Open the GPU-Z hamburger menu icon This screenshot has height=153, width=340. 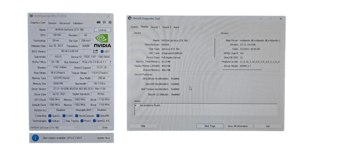(110, 23)
